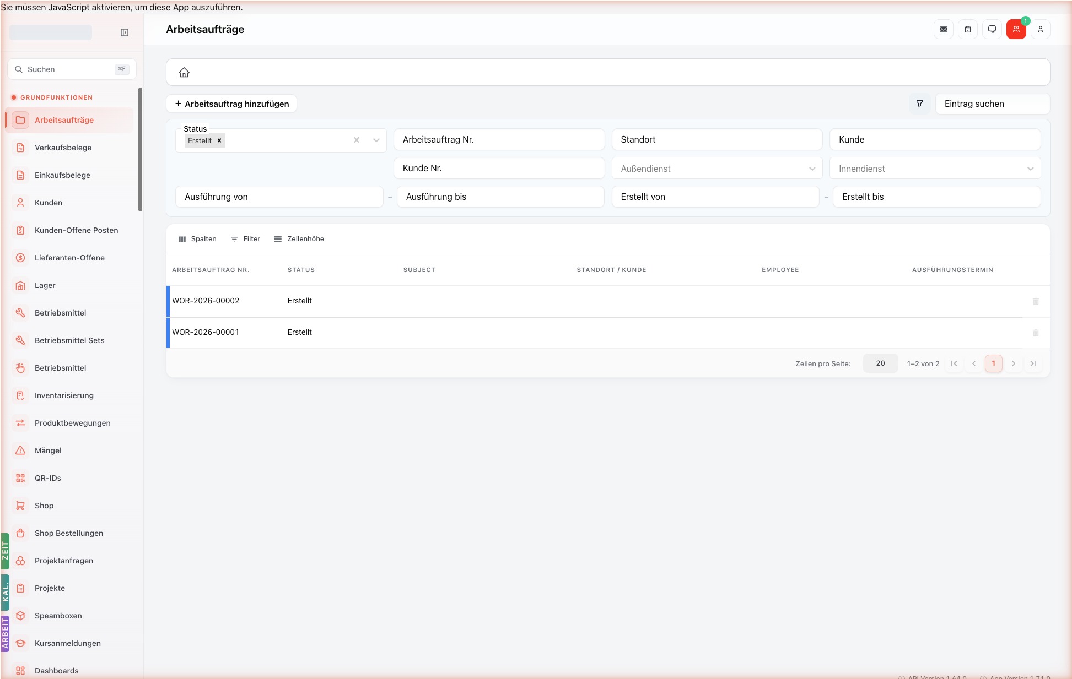Go to next page of results

[x=1014, y=363]
